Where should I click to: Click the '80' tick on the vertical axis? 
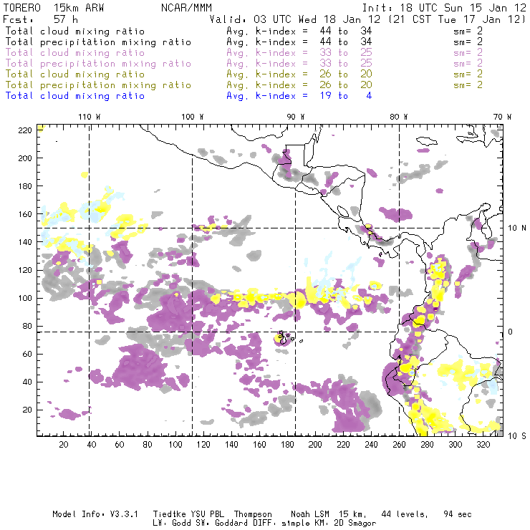[27, 326]
